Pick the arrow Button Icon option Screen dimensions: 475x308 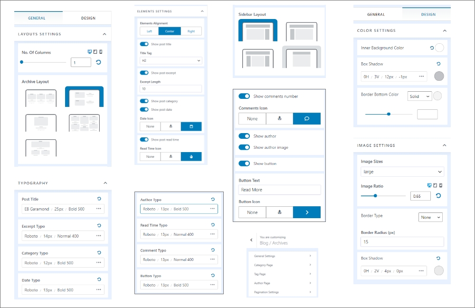coord(306,212)
